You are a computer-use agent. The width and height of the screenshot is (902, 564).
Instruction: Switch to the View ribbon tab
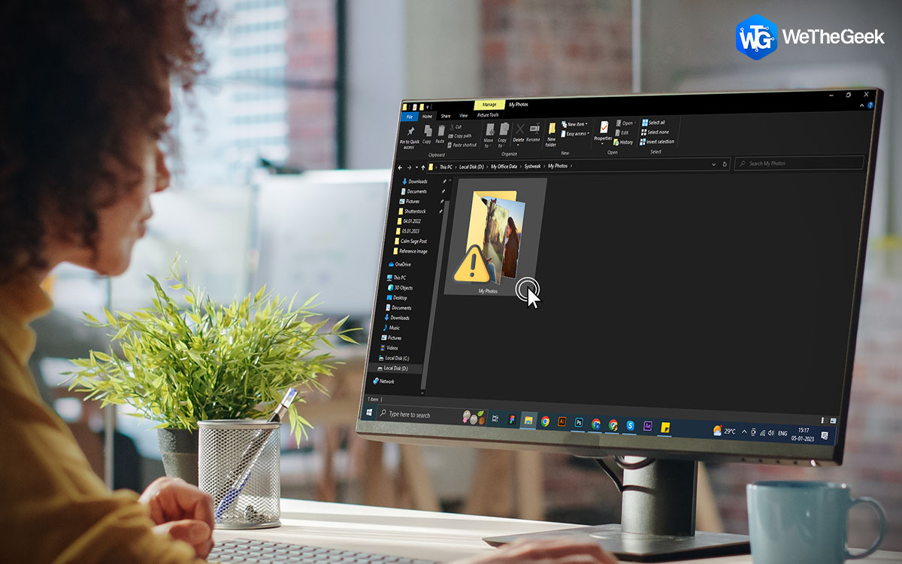[x=464, y=116]
